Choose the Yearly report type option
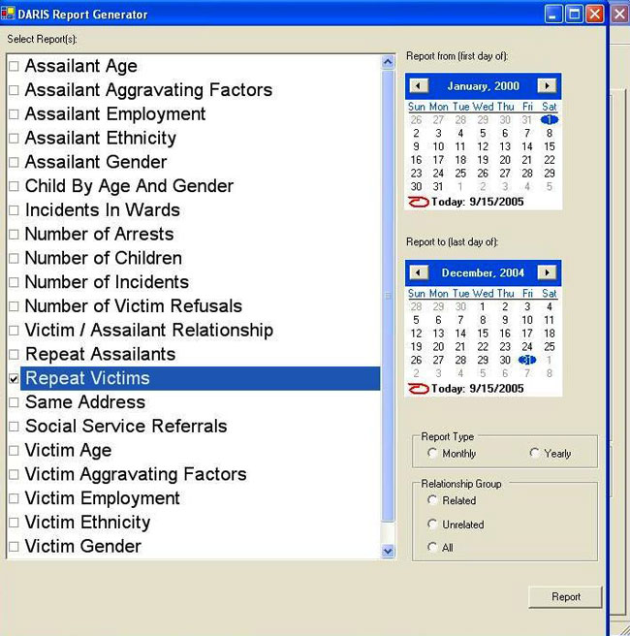Viewport: 630px width, 636px height. 534,453
